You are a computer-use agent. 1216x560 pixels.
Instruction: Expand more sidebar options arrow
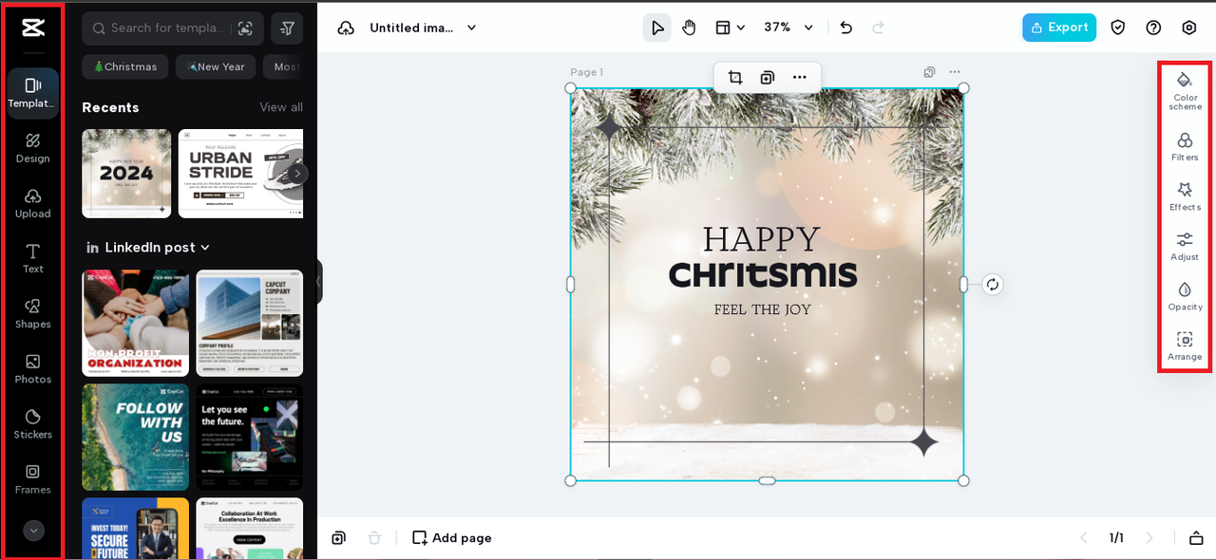(33, 531)
